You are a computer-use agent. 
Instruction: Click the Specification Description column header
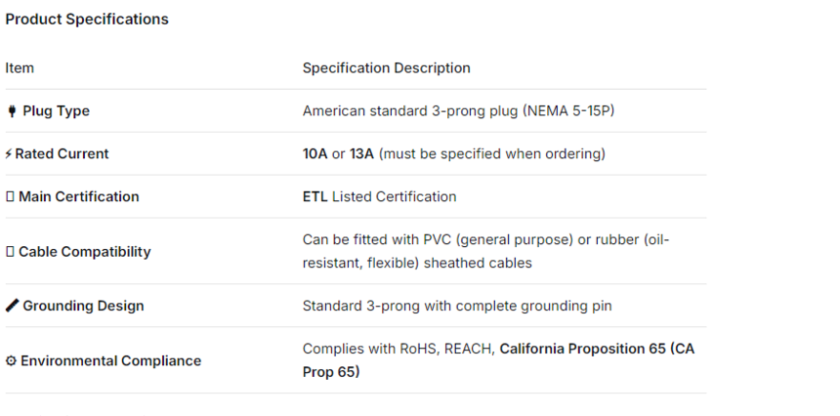(x=386, y=68)
